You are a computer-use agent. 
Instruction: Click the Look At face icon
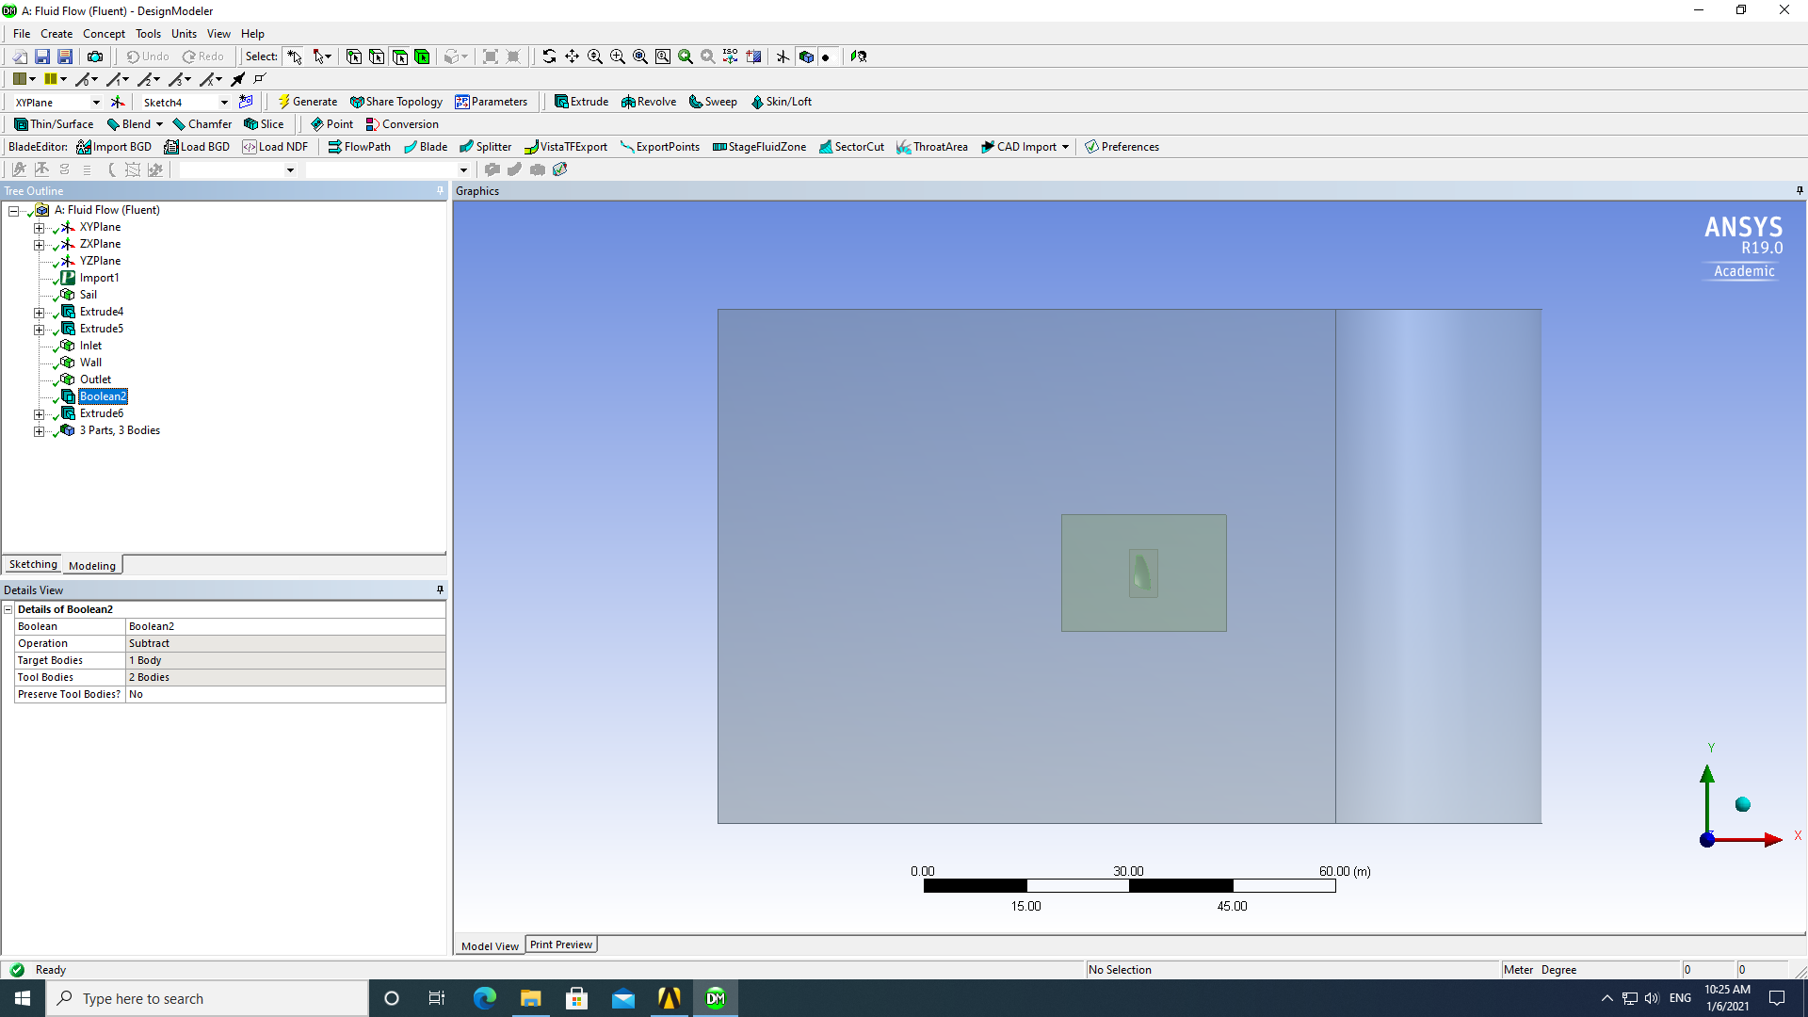858,56
